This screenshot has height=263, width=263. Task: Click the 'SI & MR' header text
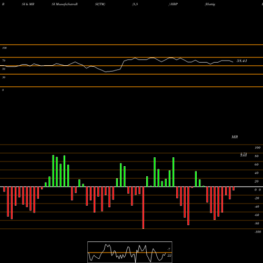click(x=28, y=4)
